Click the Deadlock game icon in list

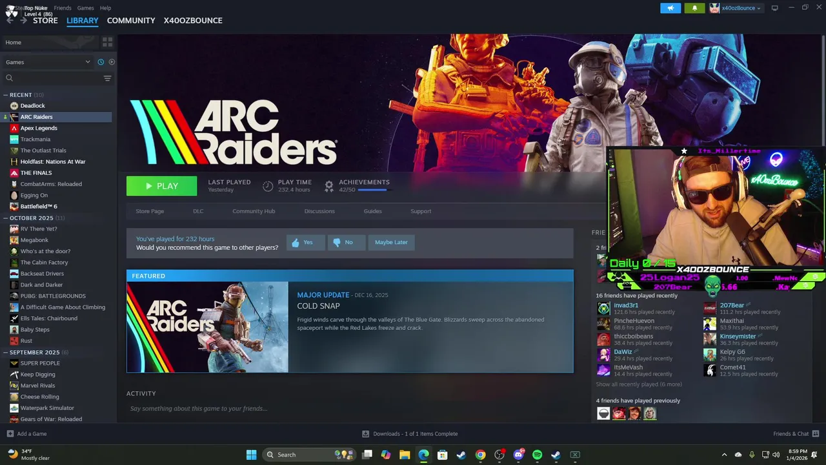[14, 106]
